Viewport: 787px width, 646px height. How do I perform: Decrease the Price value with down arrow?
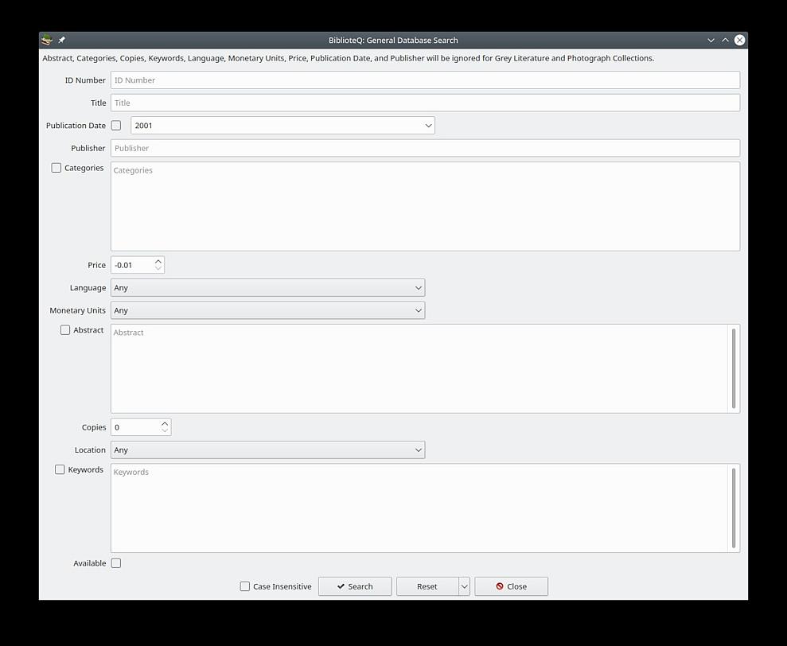click(x=158, y=269)
